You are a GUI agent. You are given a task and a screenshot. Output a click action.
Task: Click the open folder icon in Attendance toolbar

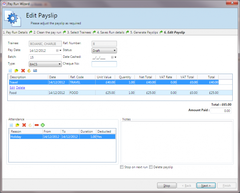17,125
